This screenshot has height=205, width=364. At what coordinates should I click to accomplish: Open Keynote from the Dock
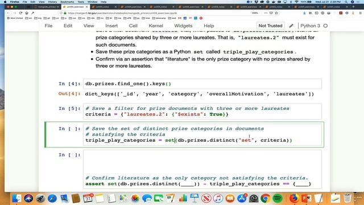(x=195, y=199)
